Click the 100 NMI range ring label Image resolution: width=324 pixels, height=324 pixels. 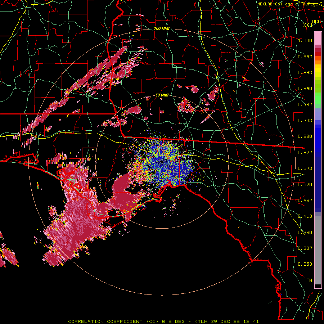[x=162, y=28]
